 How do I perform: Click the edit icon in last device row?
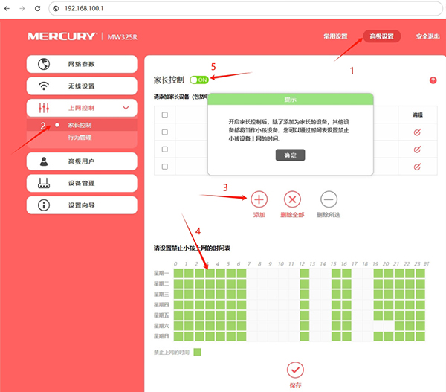click(x=417, y=165)
